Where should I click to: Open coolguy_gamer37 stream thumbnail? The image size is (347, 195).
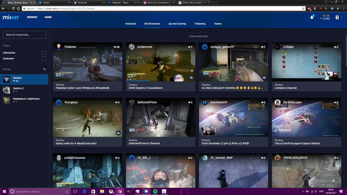pyautogui.click(x=233, y=62)
